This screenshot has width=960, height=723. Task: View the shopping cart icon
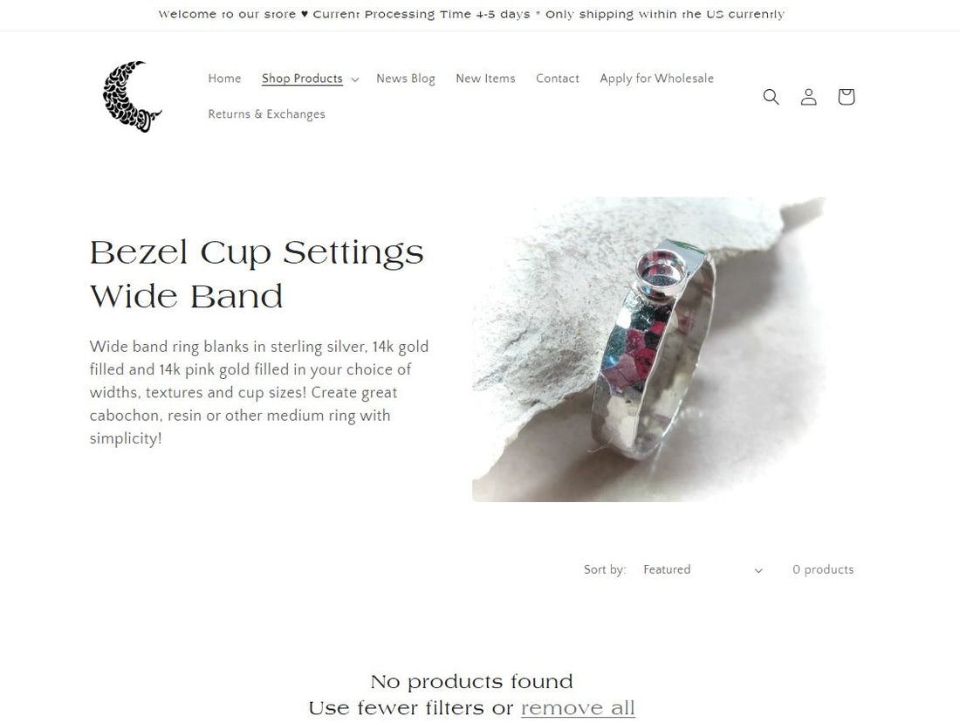point(847,97)
